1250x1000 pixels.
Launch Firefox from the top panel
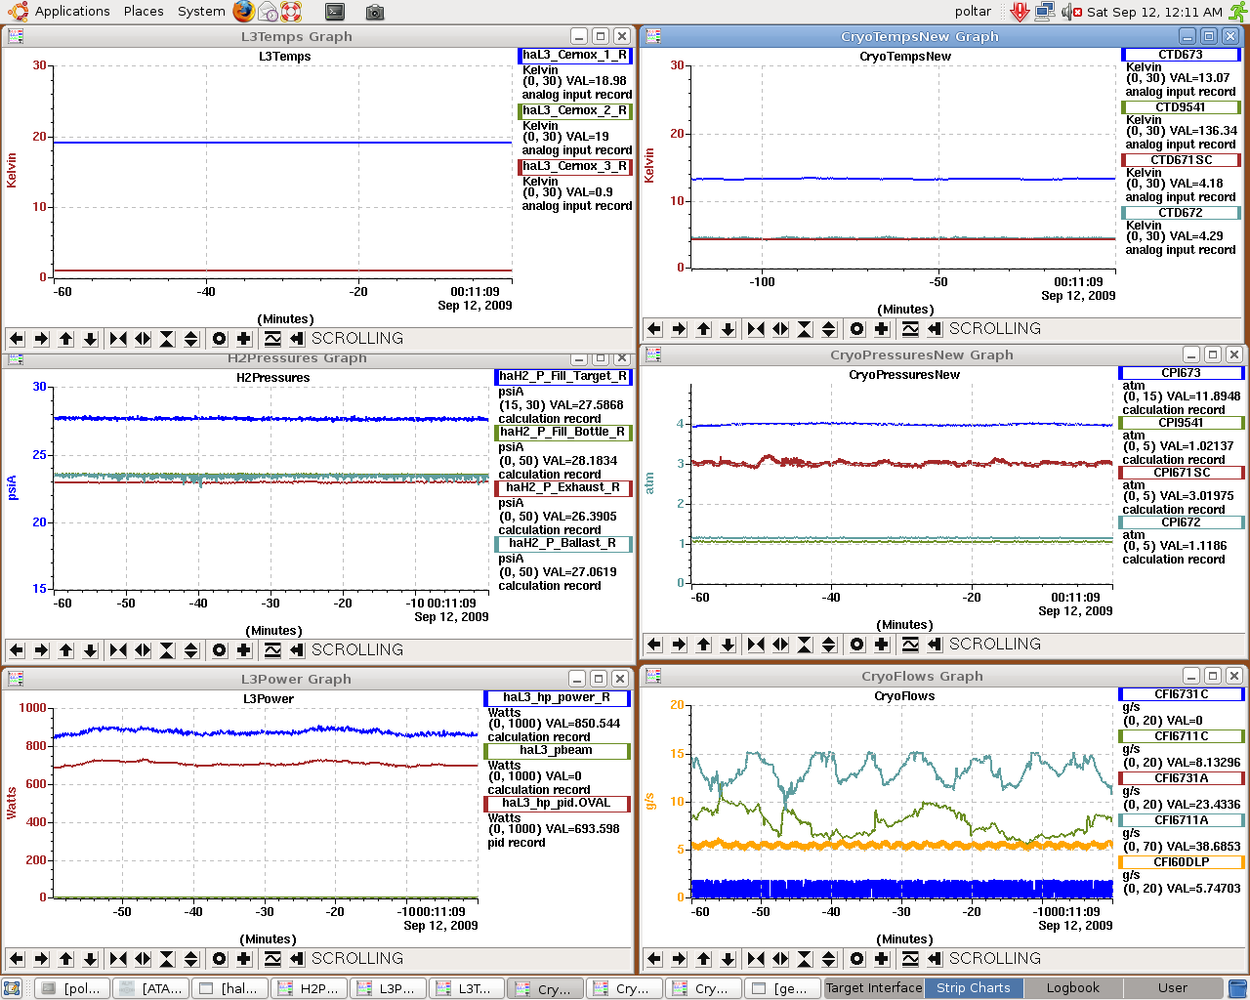coord(244,12)
